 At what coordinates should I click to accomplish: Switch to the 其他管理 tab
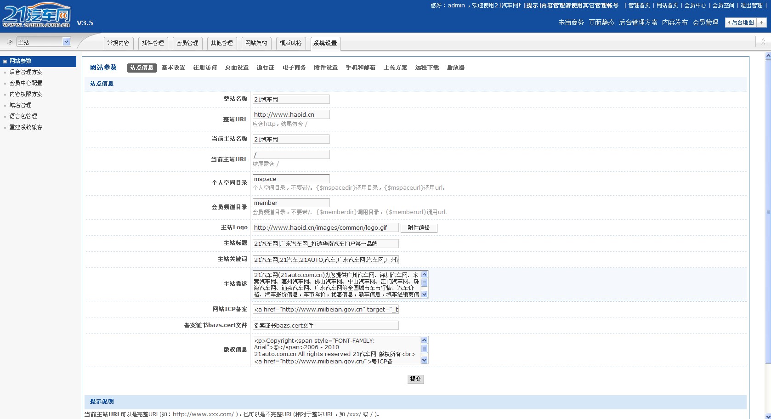[x=222, y=43]
